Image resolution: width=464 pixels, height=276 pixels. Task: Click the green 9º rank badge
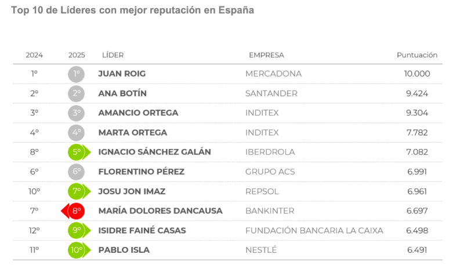(79, 230)
